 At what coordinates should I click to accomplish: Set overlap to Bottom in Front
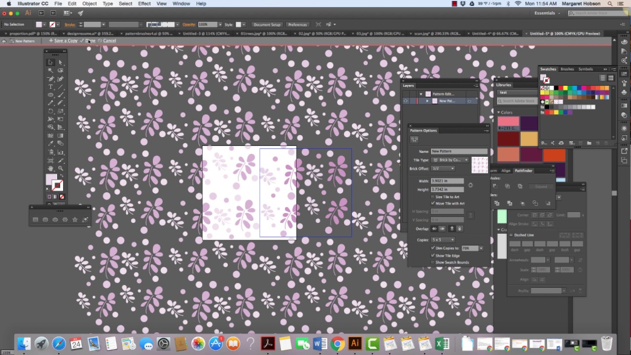pos(459,229)
